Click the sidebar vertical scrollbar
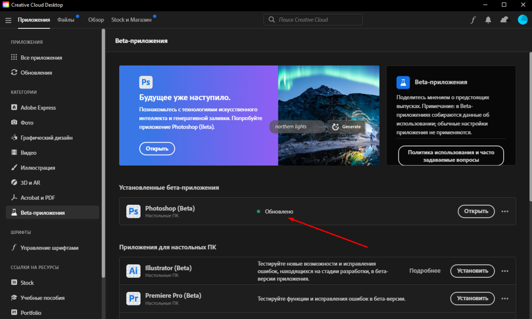 [103, 153]
